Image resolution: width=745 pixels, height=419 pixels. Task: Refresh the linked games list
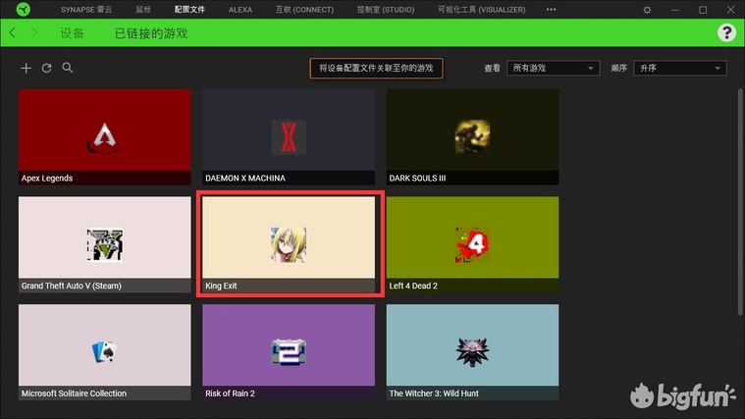click(x=46, y=68)
